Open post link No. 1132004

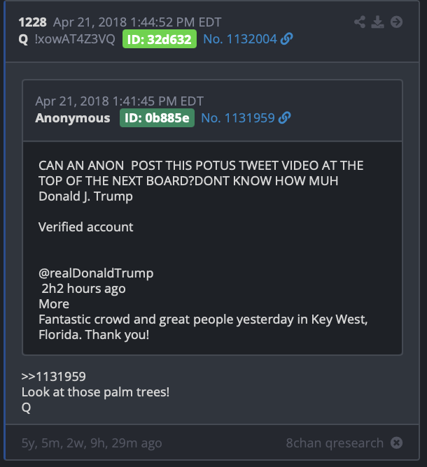pos(240,39)
